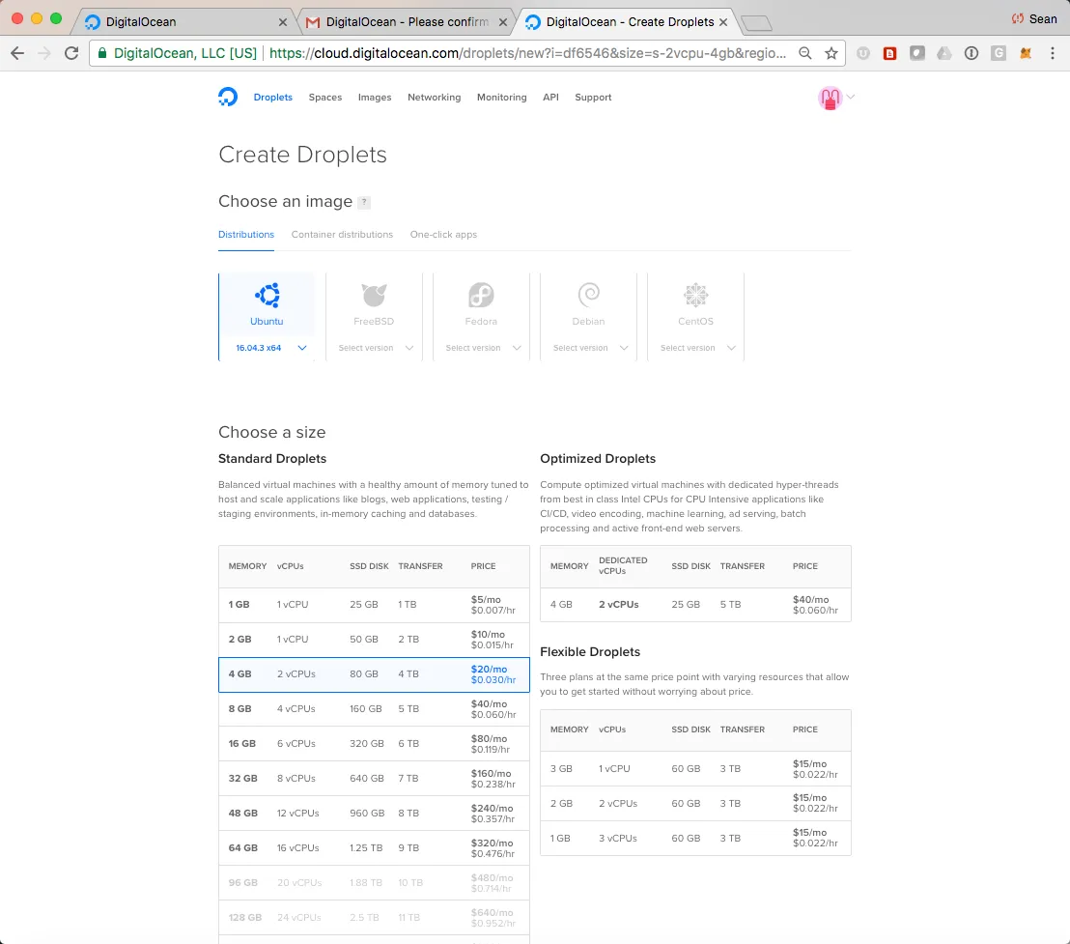Click the disabled 96 GB $480/mo droplet row
Screen dimensions: 1070x944
click(374, 883)
